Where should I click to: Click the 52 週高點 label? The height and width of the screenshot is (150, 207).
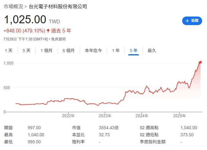pos(149,128)
